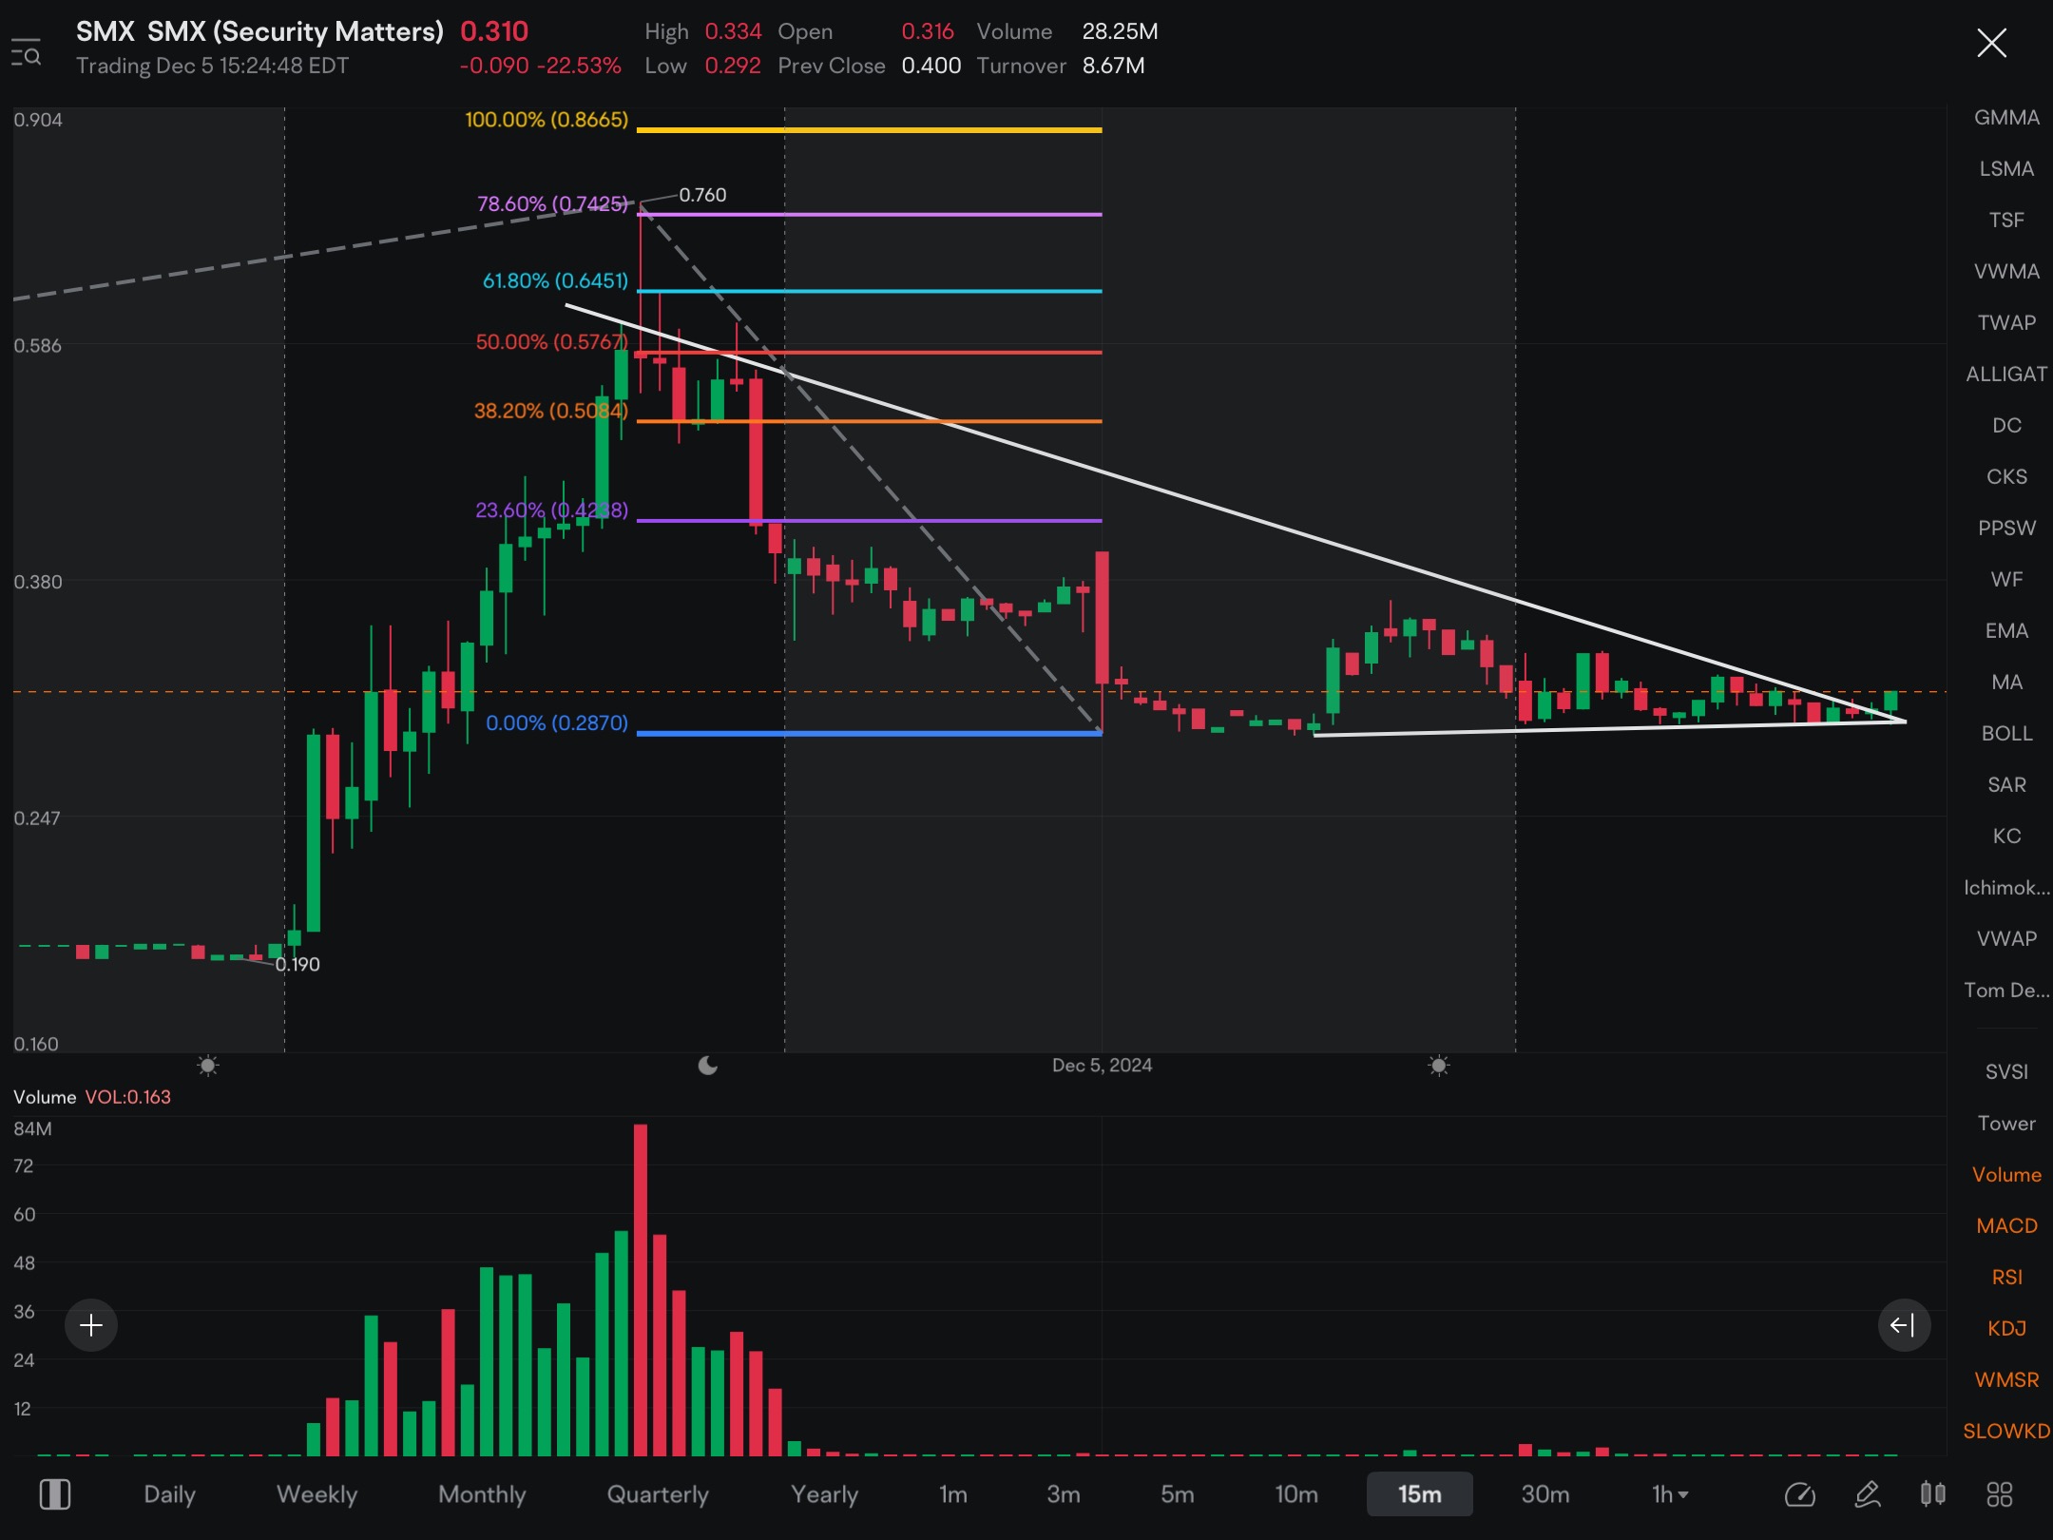Tap the sun marker near Dec 5 session

click(1439, 1065)
